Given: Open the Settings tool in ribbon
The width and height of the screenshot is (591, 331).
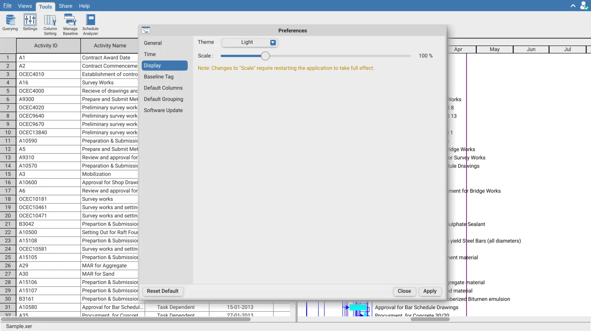Looking at the screenshot, I should coord(30,23).
